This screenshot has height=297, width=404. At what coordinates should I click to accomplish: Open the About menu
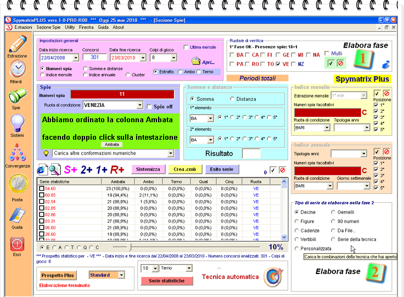[118, 27]
